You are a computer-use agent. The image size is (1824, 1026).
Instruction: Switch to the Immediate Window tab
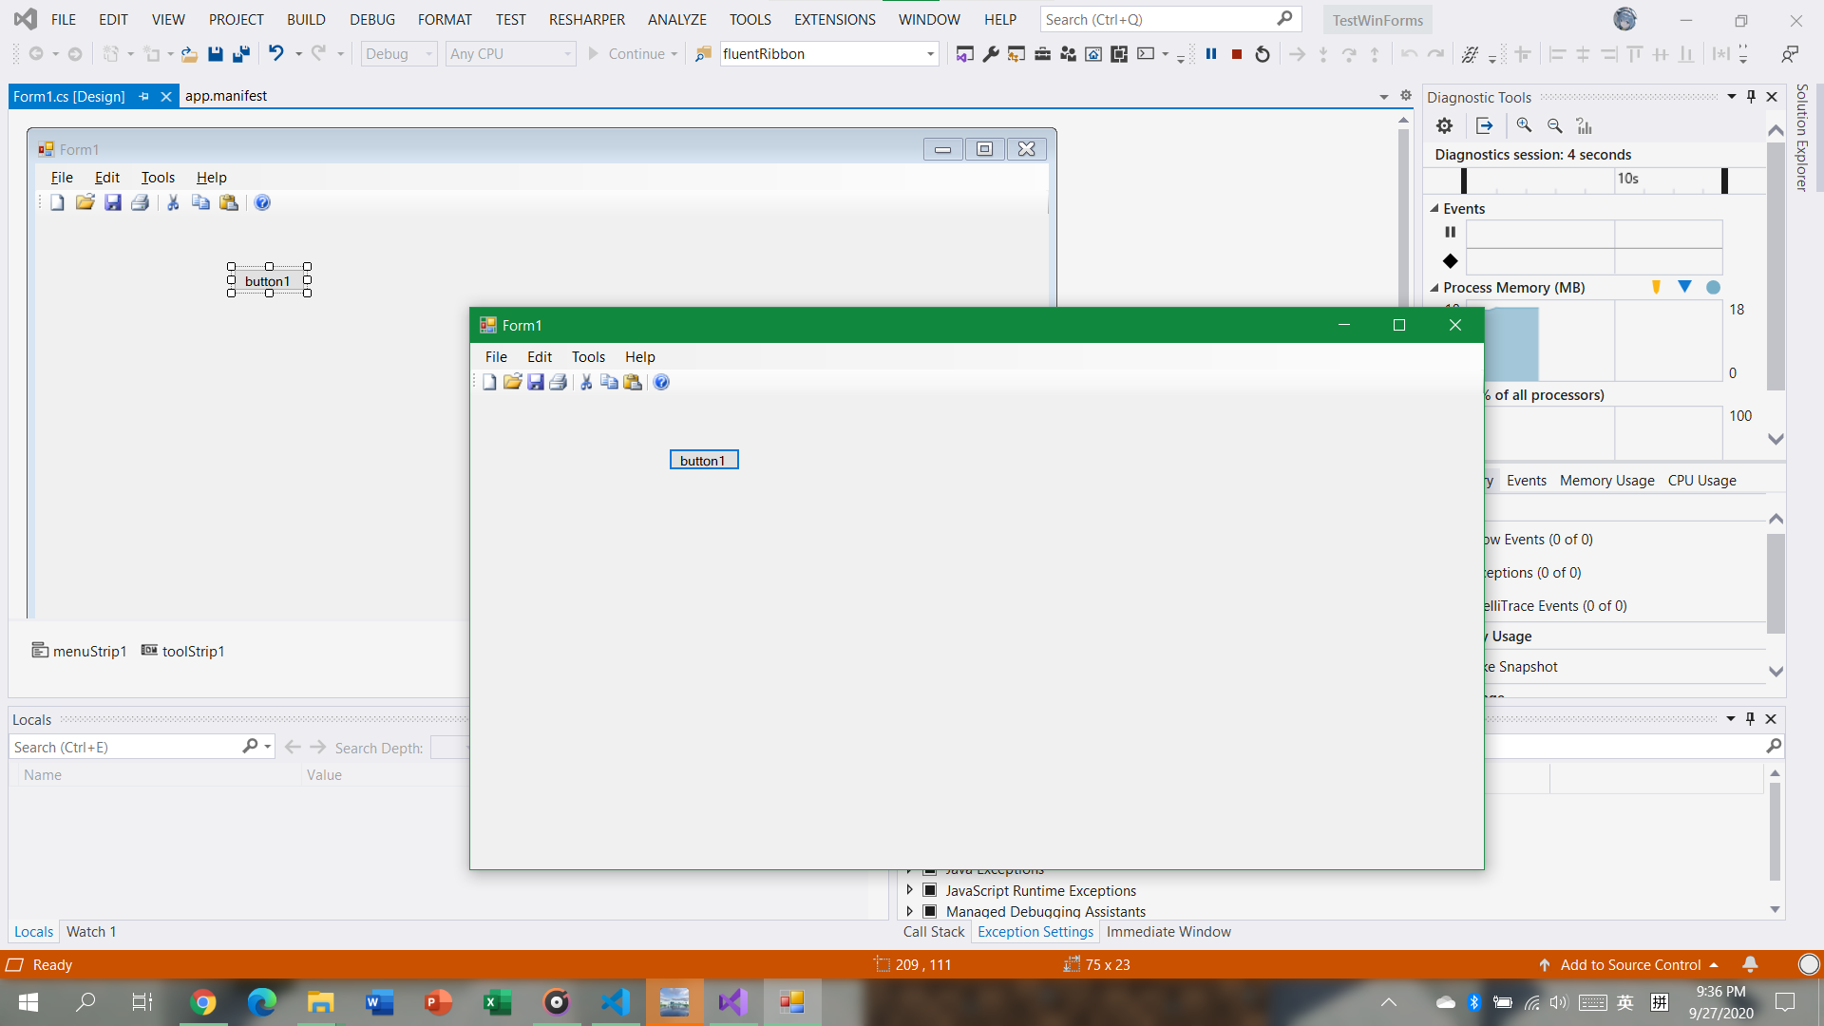coord(1168,932)
